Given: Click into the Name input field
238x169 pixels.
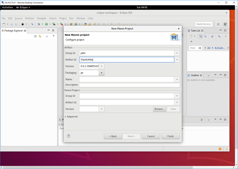Looking at the screenshot, I should point(127,79).
